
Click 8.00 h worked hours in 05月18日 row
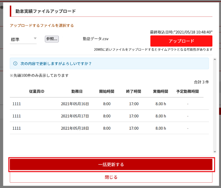[161, 128]
